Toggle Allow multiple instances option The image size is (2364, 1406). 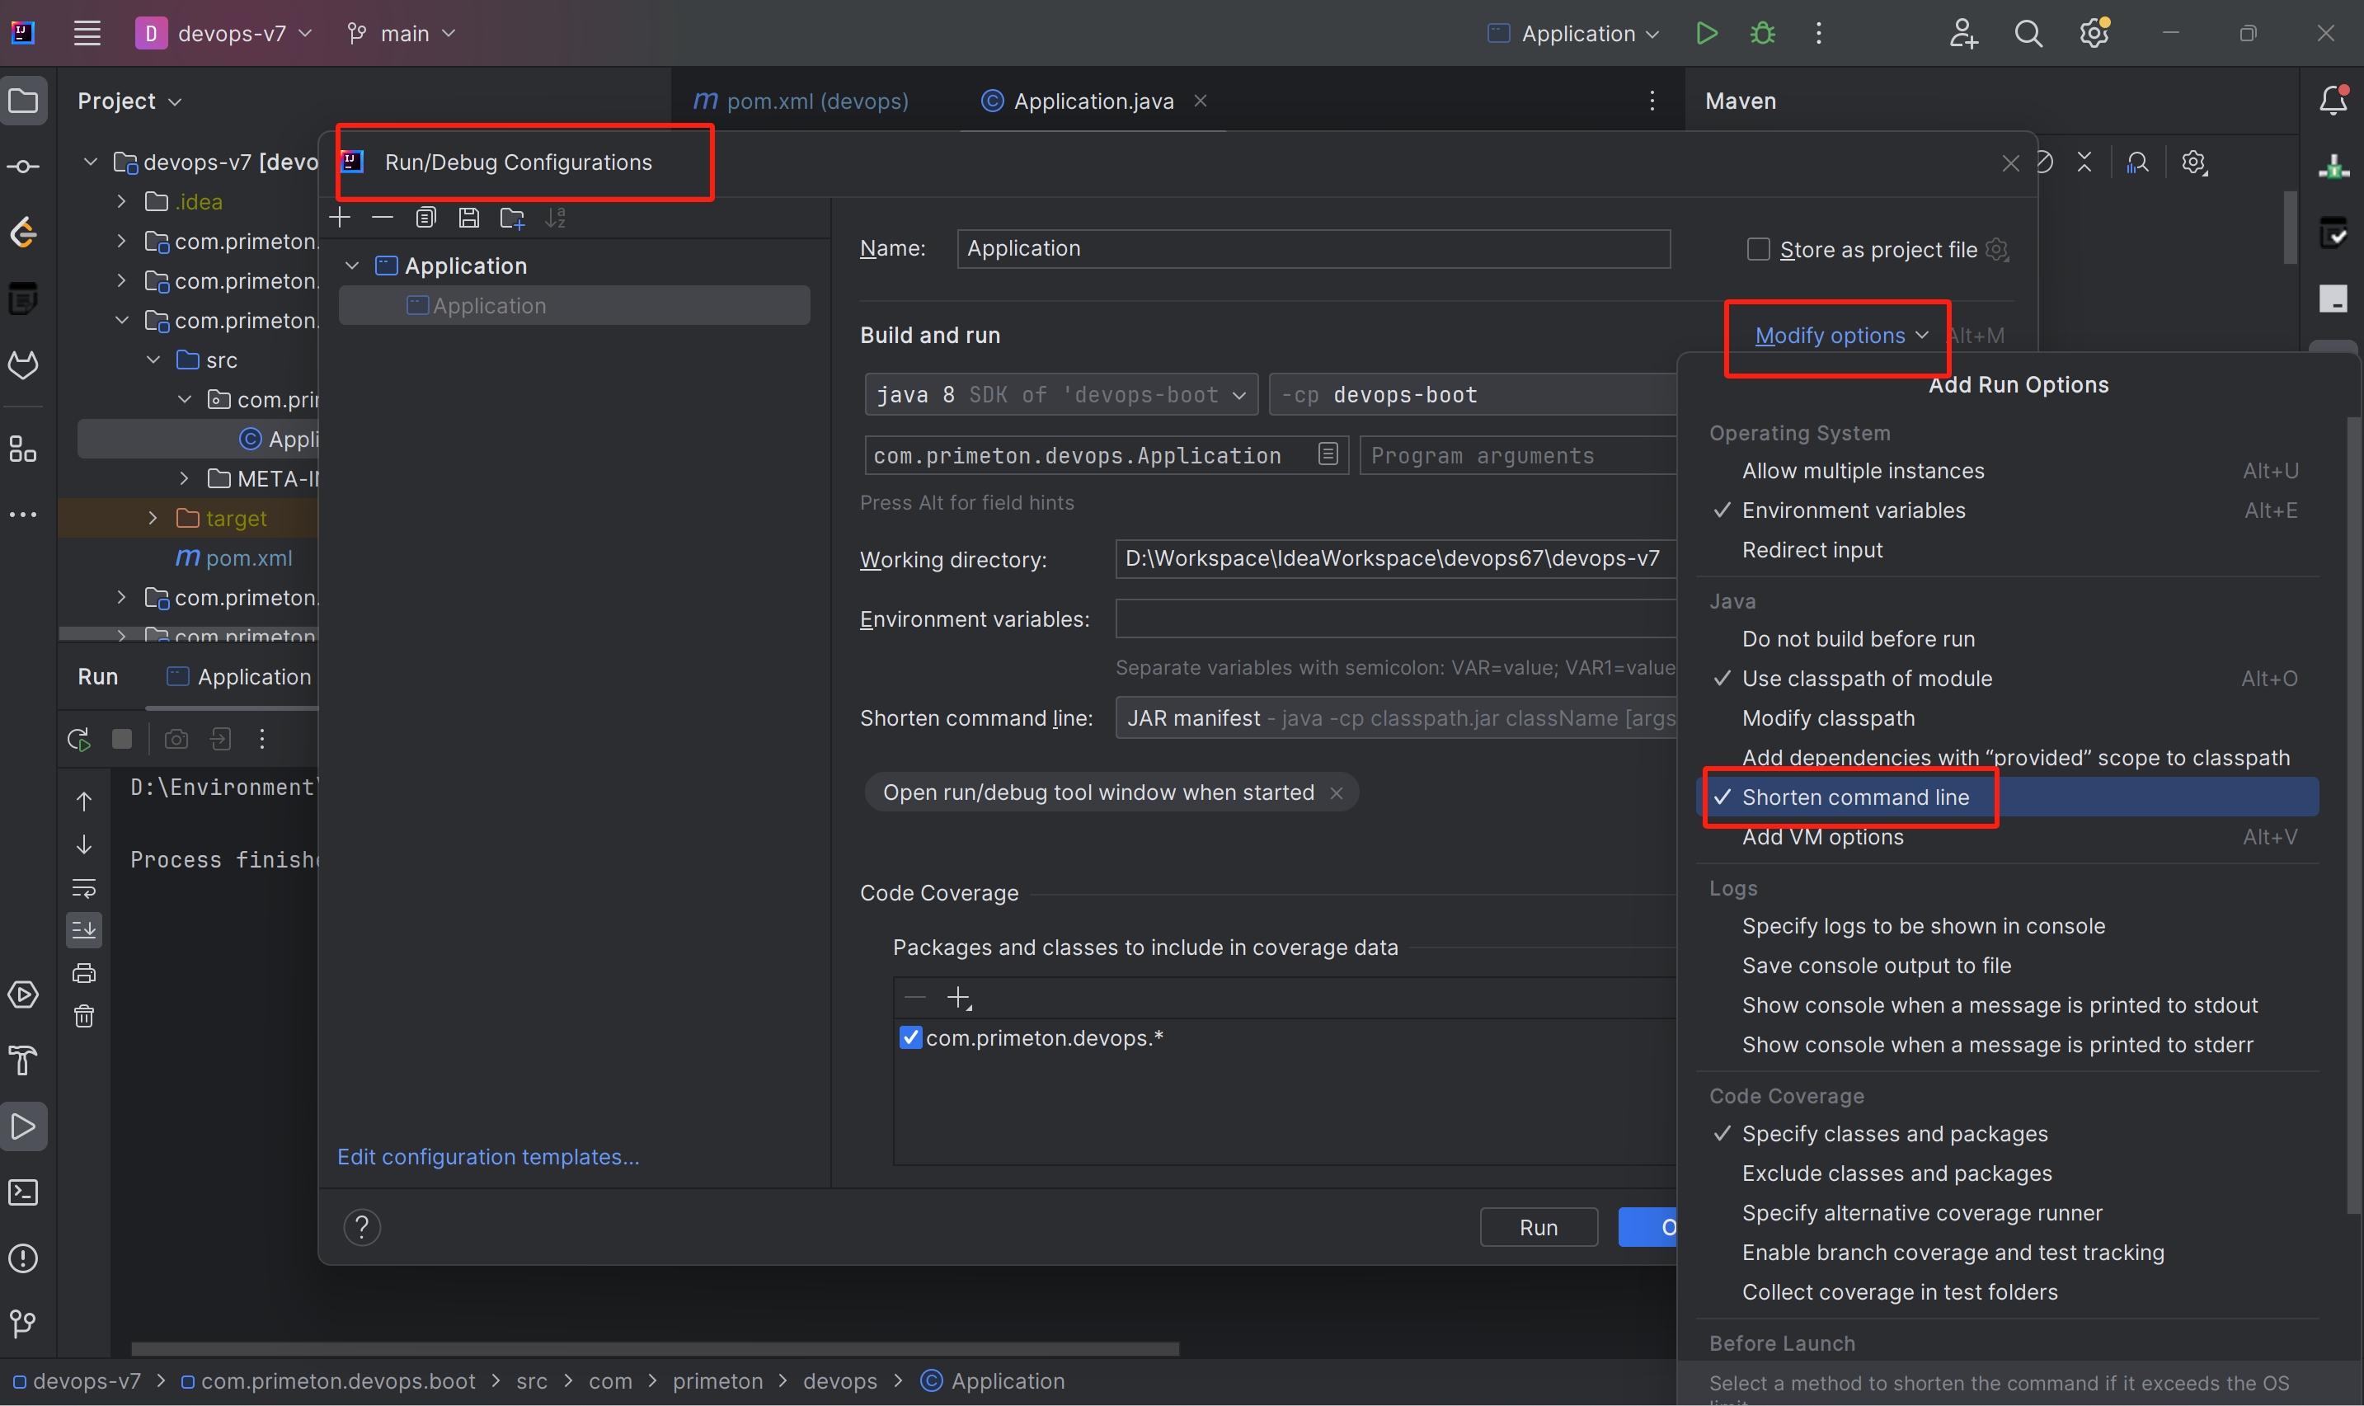tap(1862, 471)
